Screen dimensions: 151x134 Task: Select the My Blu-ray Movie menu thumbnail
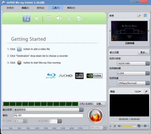click(129, 31)
